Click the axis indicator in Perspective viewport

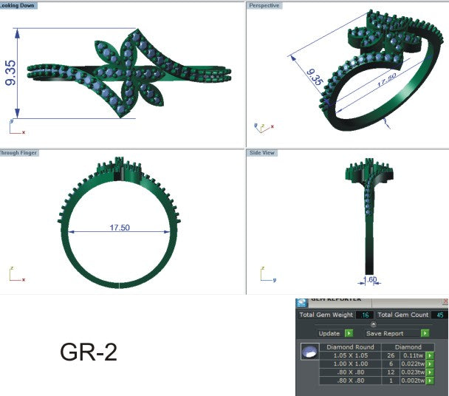pos(264,128)
